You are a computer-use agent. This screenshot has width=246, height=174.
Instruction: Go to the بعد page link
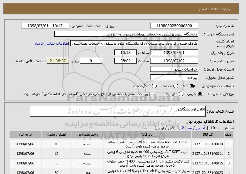pyautogui.click(x=189, y=128)
